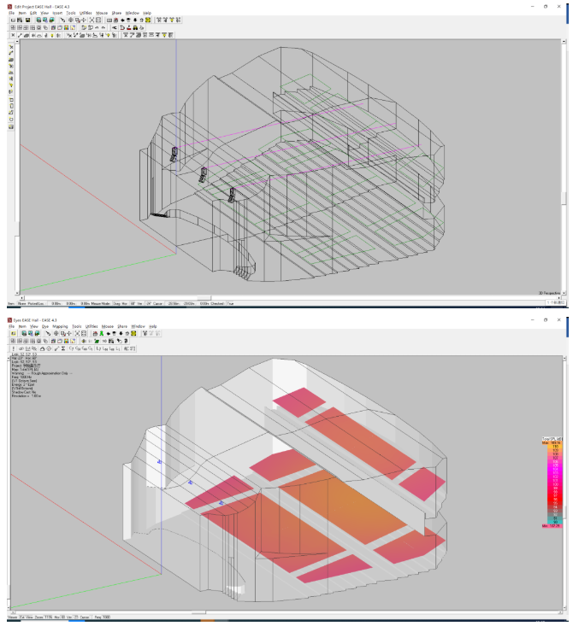Screen dimensions: 573x626
Task: Click the sigma icon in Eyes bottom toolbar row
Action: [62, 348]
